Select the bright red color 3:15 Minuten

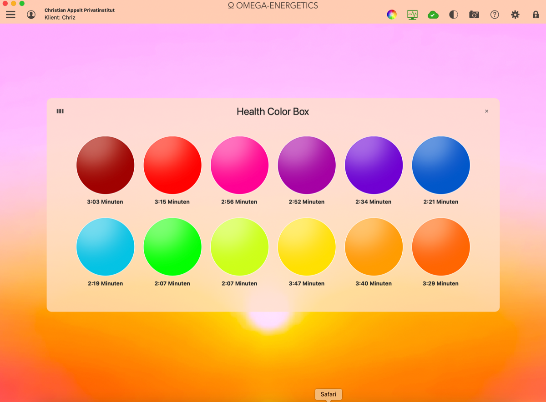(172, 165)
